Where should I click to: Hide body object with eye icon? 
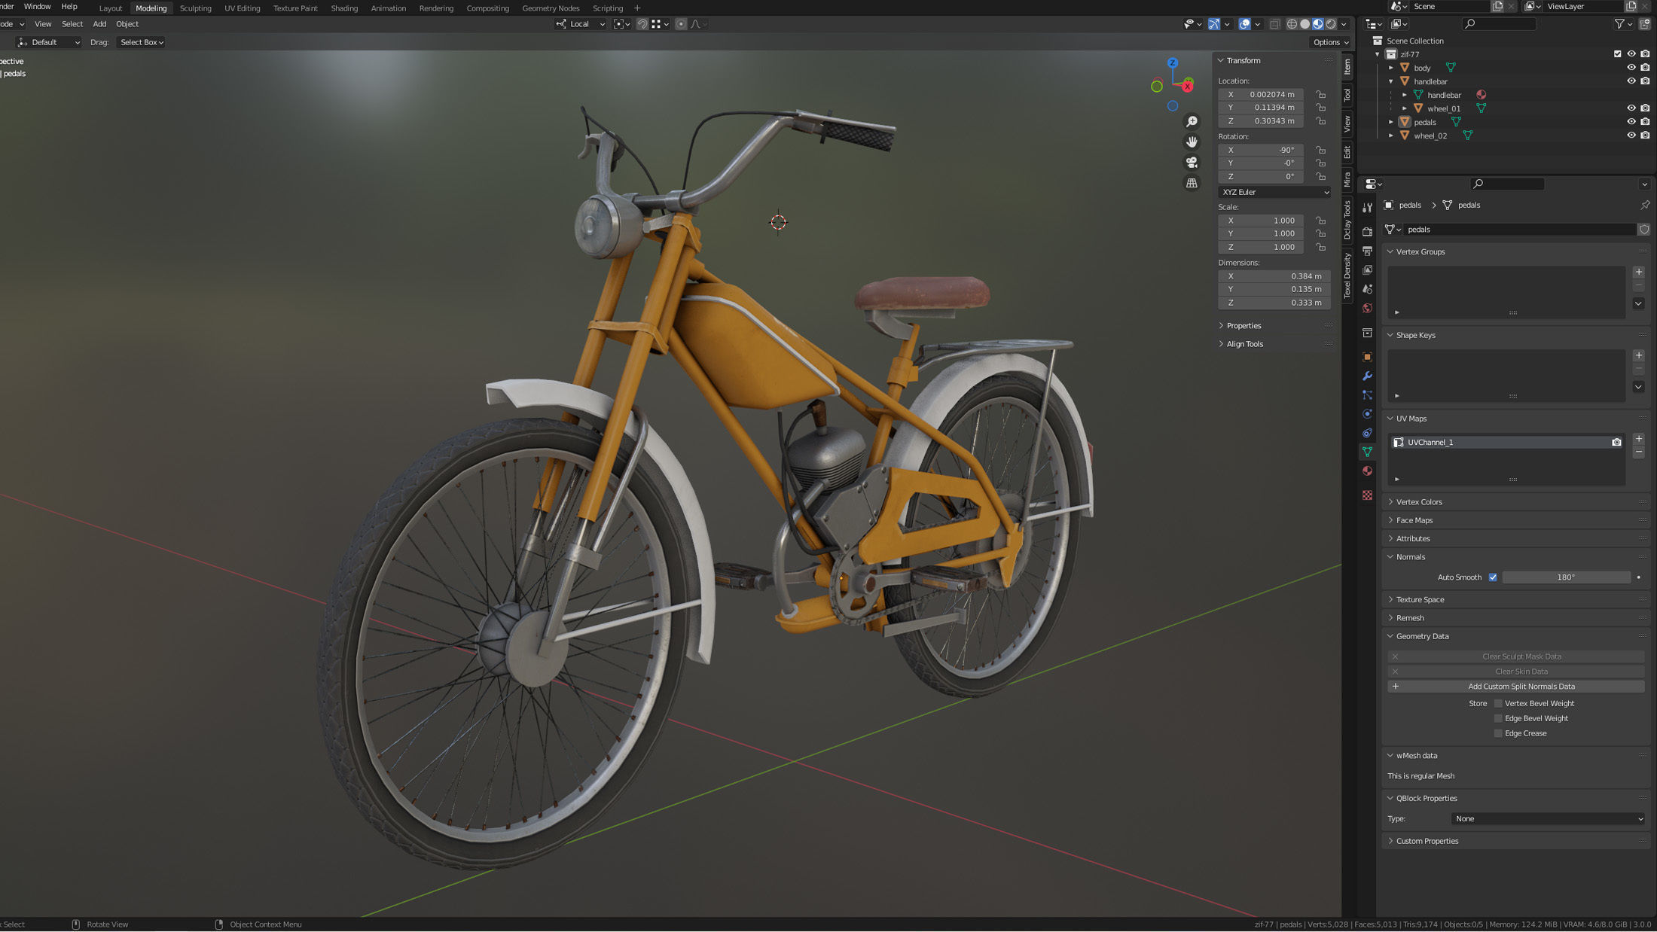1631,68
